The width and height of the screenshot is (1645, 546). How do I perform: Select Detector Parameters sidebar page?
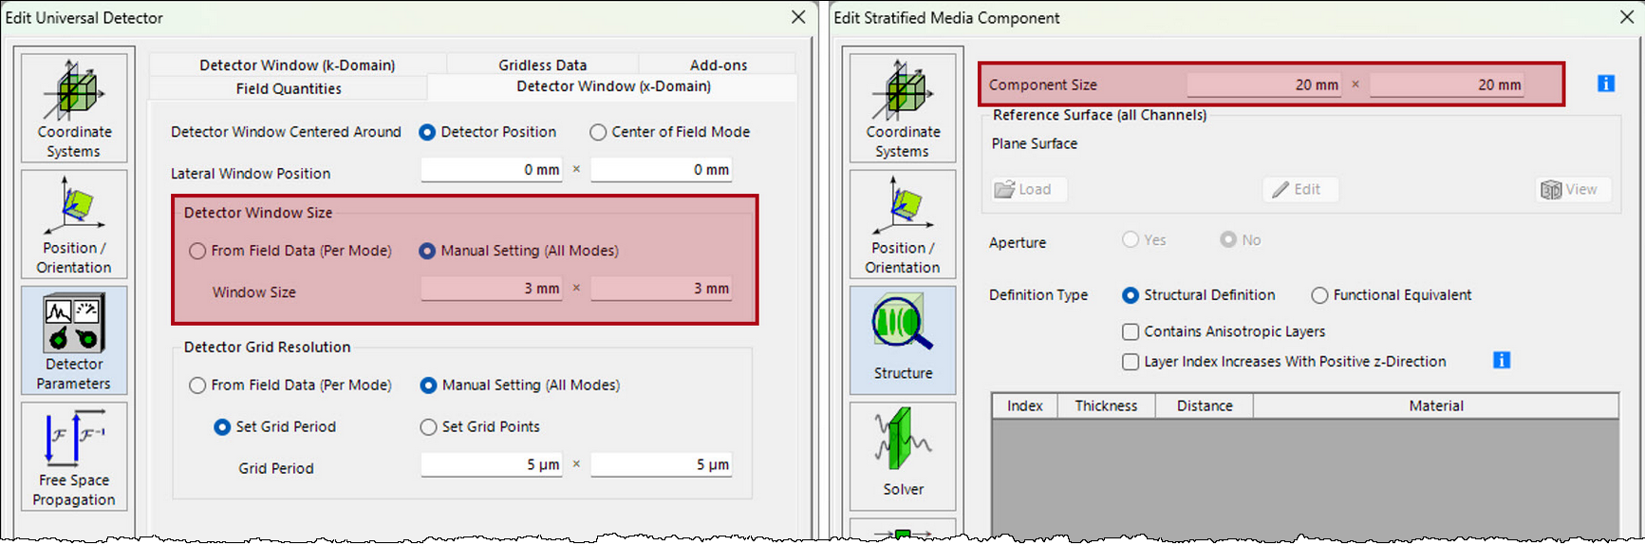pos(74,340)
